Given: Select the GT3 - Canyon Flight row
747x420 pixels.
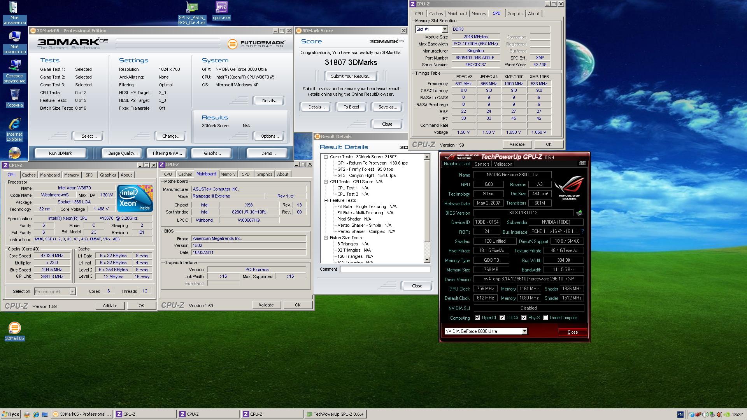Looking at the screenshot, I should 366,175.
